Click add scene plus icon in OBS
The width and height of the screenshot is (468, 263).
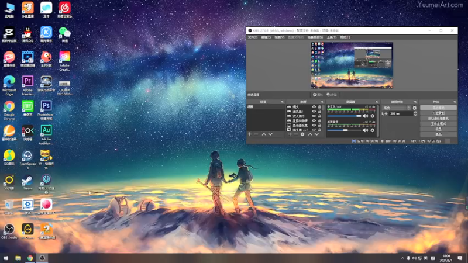pyautogui.click(x=250, y=134)
